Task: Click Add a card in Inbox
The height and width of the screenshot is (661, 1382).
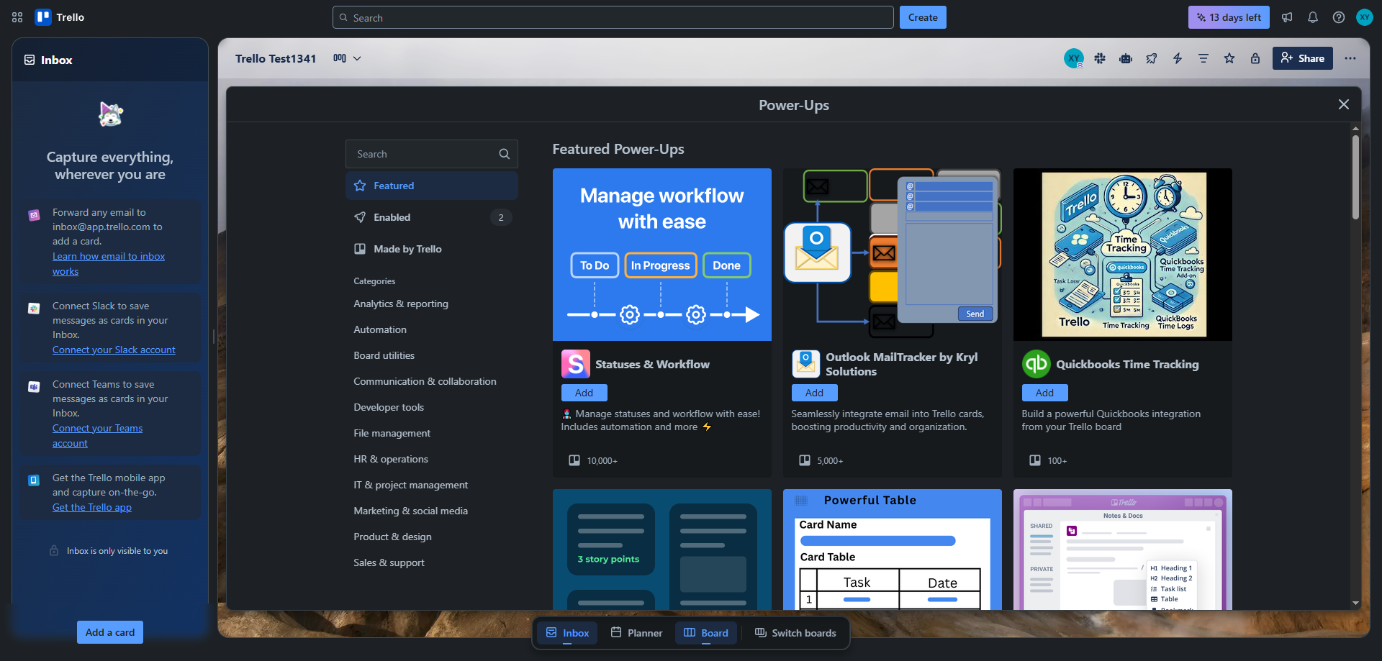Action: tap(110, 632)
